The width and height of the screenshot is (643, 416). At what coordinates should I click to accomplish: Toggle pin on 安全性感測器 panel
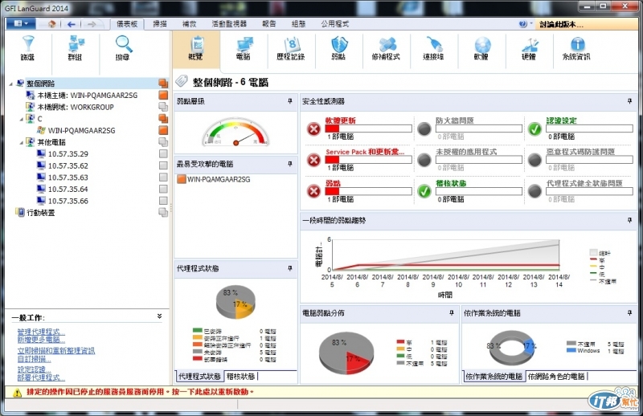click(x=629, y=101)
